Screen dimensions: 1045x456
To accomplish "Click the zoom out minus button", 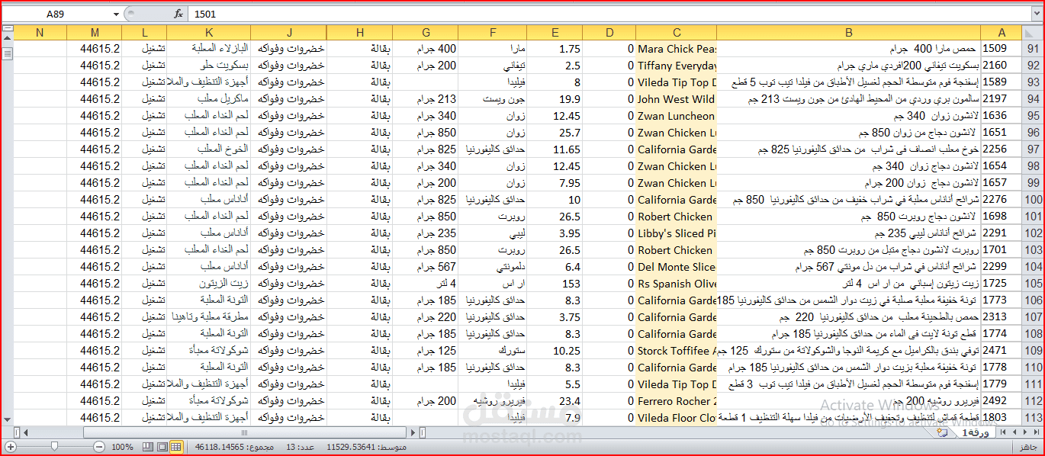I will 99,447.
